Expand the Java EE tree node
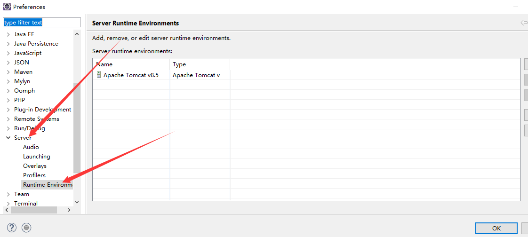The width and height of the screenshot is (528, 237). (x=8, y=34)
